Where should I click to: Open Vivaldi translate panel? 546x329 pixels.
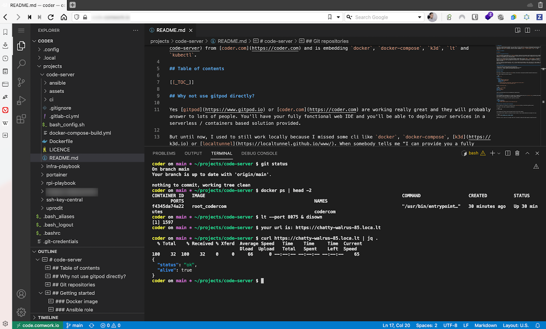[x=6, y=97]
